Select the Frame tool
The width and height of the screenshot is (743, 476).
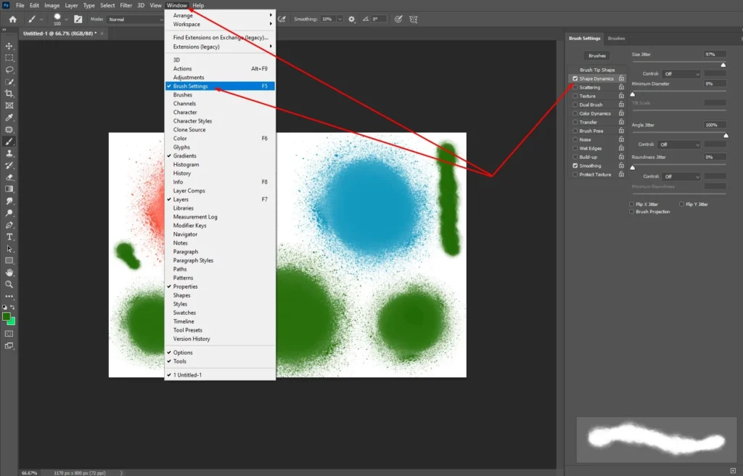click(9, 105)
